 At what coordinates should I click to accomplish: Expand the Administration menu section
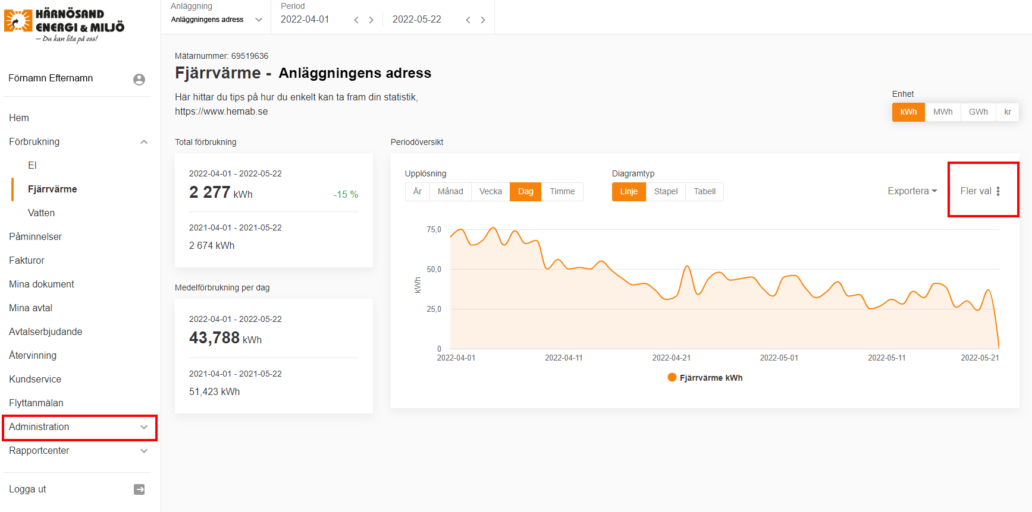(79, 427)
